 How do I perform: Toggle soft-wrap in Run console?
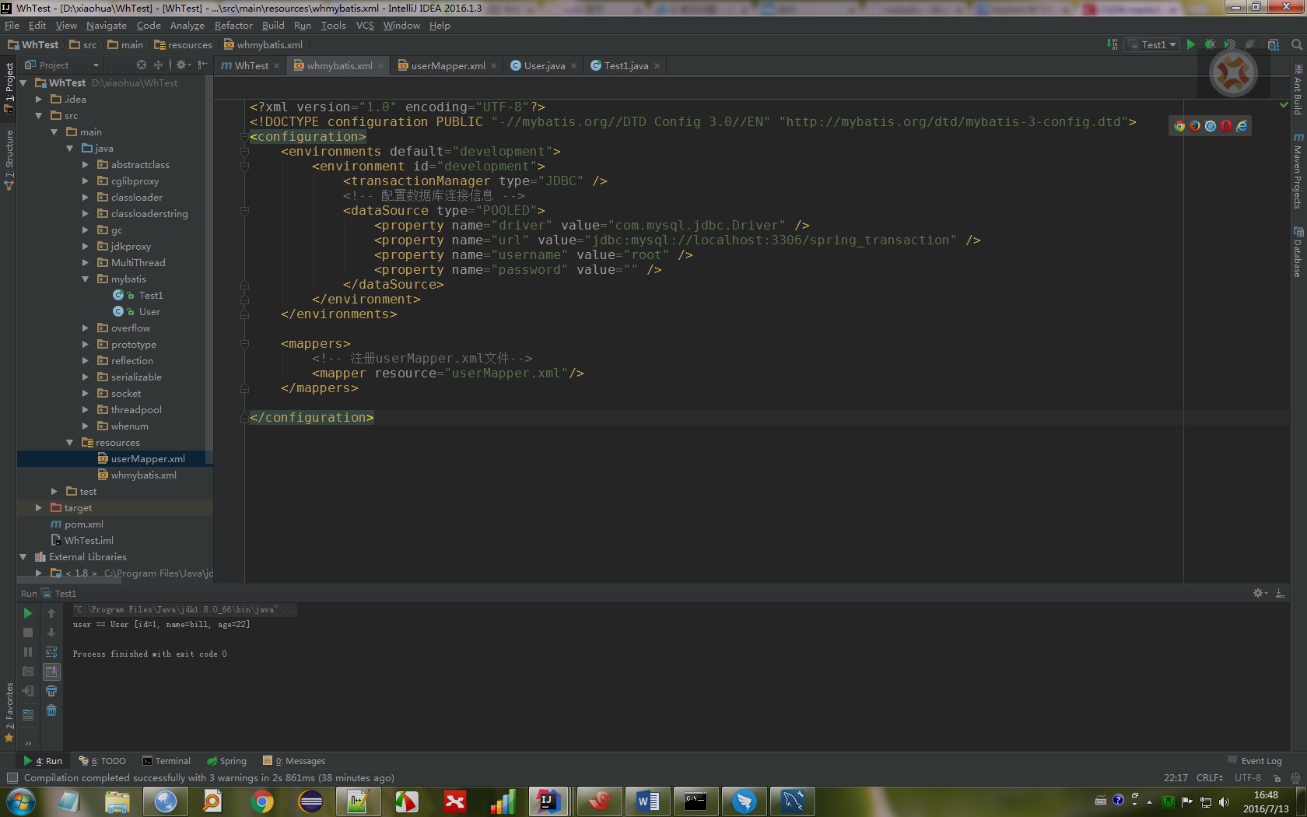point(51,652)
